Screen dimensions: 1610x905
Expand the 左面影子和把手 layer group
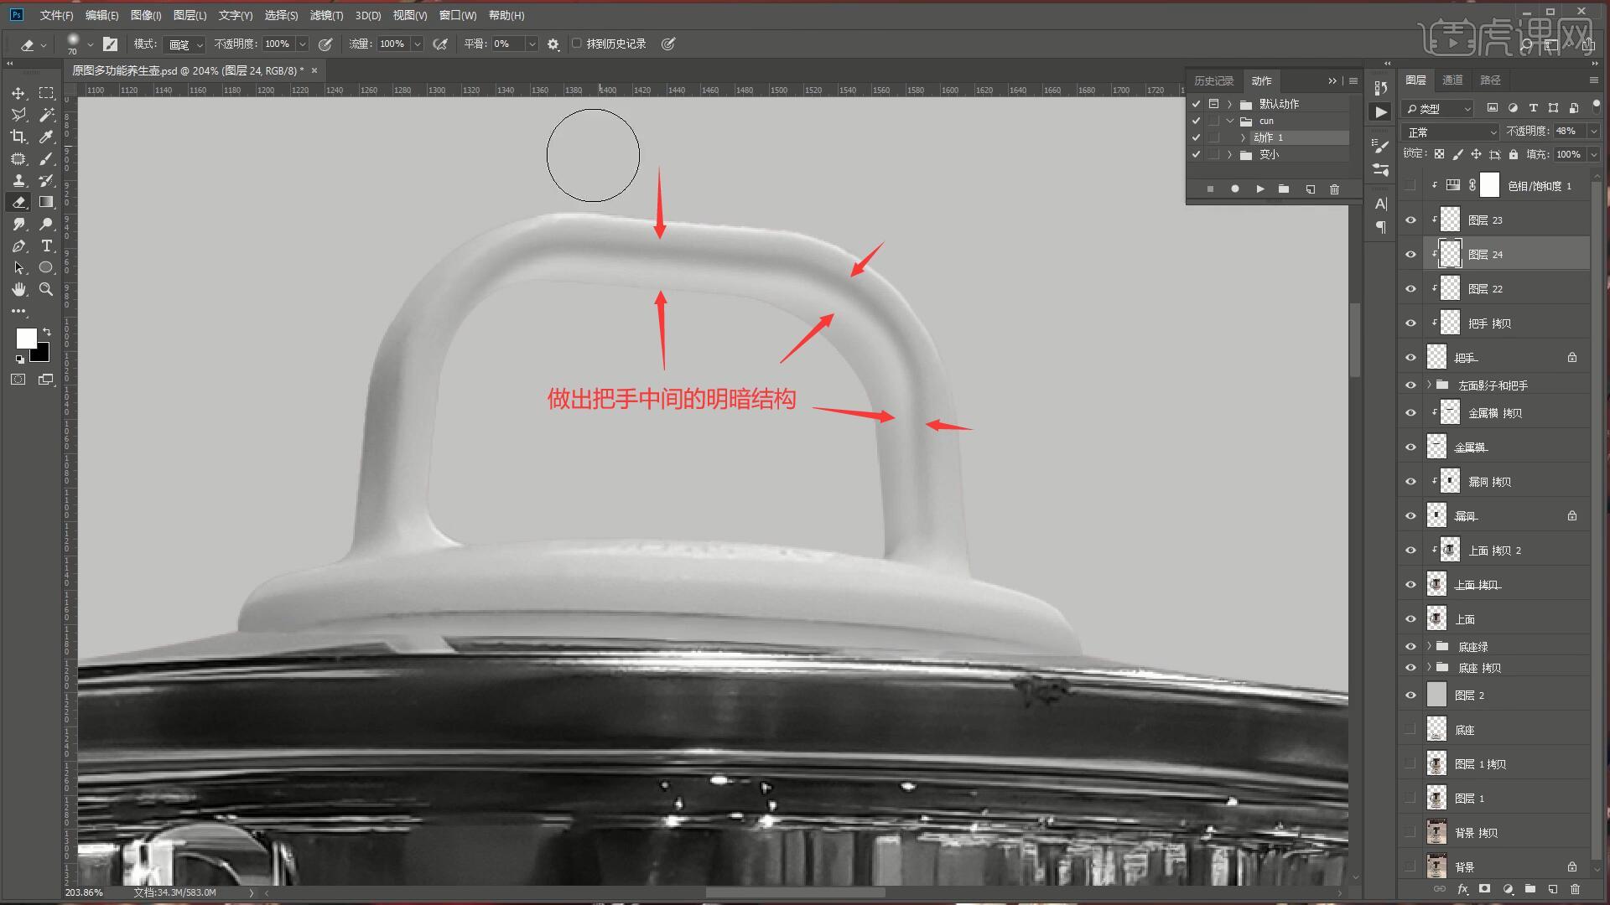tap(1429, 385)
